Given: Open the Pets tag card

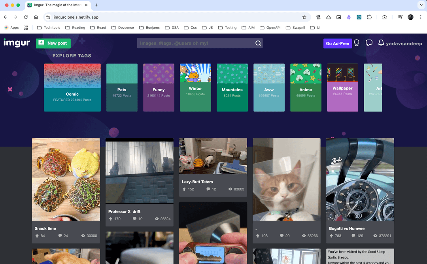Looking at the screenshot, I should click(122, 88).
